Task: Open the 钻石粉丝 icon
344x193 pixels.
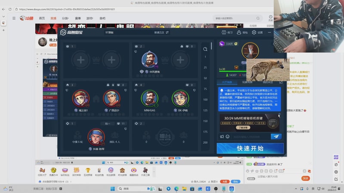Action: coord(65,172)
